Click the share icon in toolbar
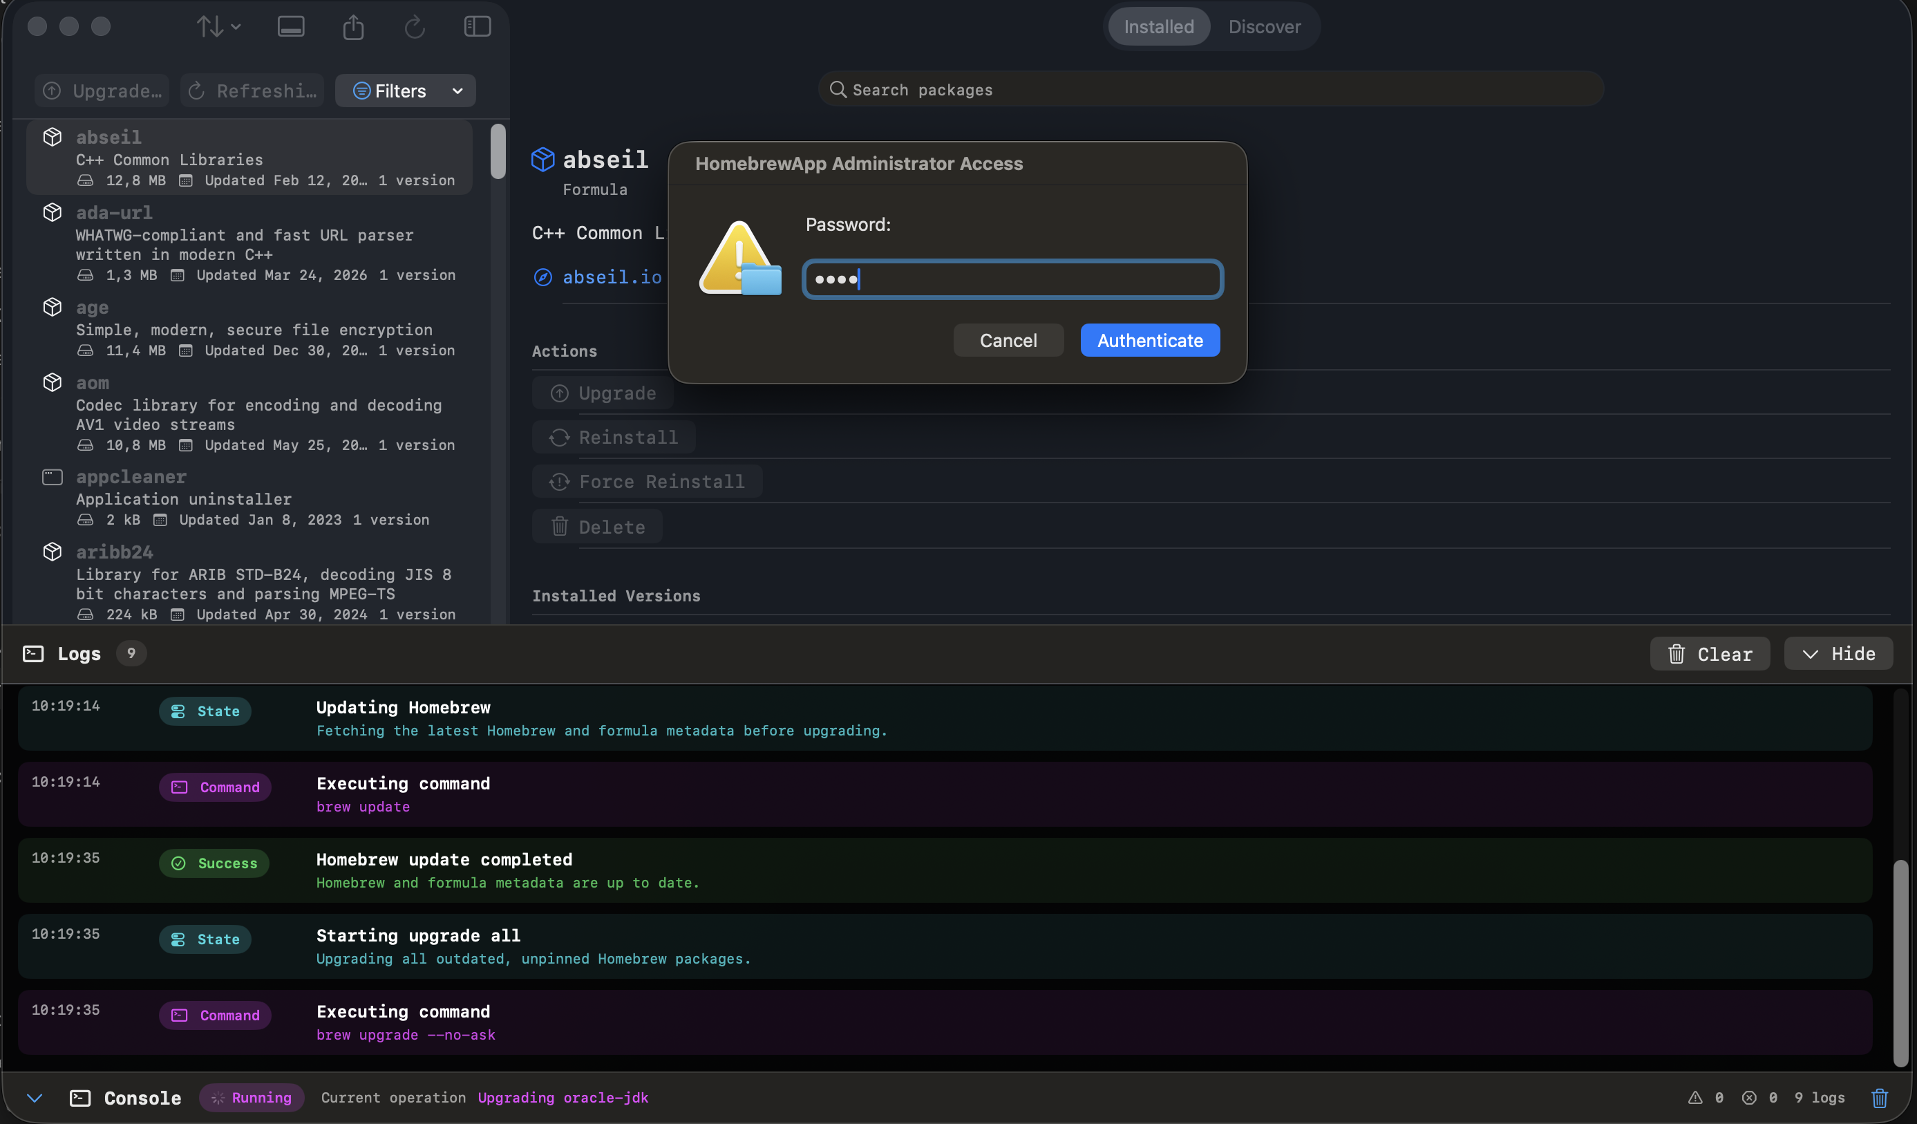This screenshot has width=1917, height=1124. (x=353, y=27)
